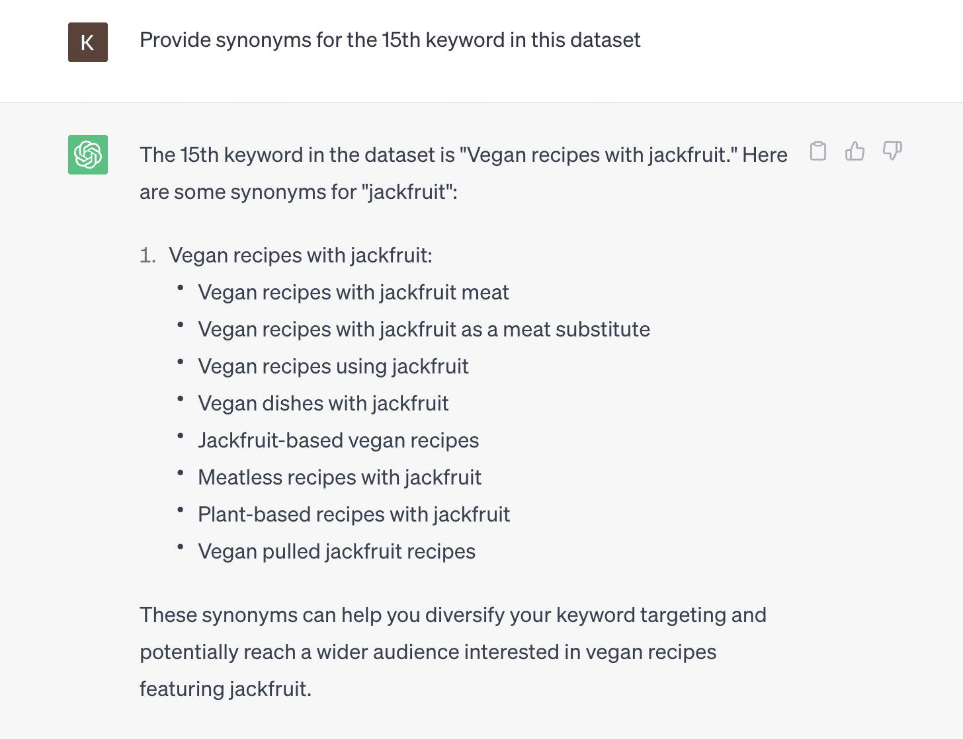This screenshot has height=739, width=963.
Task: Copy the response with the clipboard icon
Action: point(818,151)
